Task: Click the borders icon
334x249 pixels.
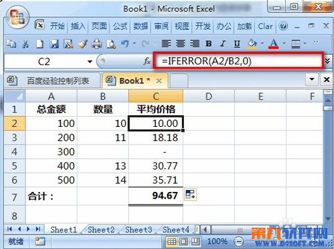Action: pos(296,43)
